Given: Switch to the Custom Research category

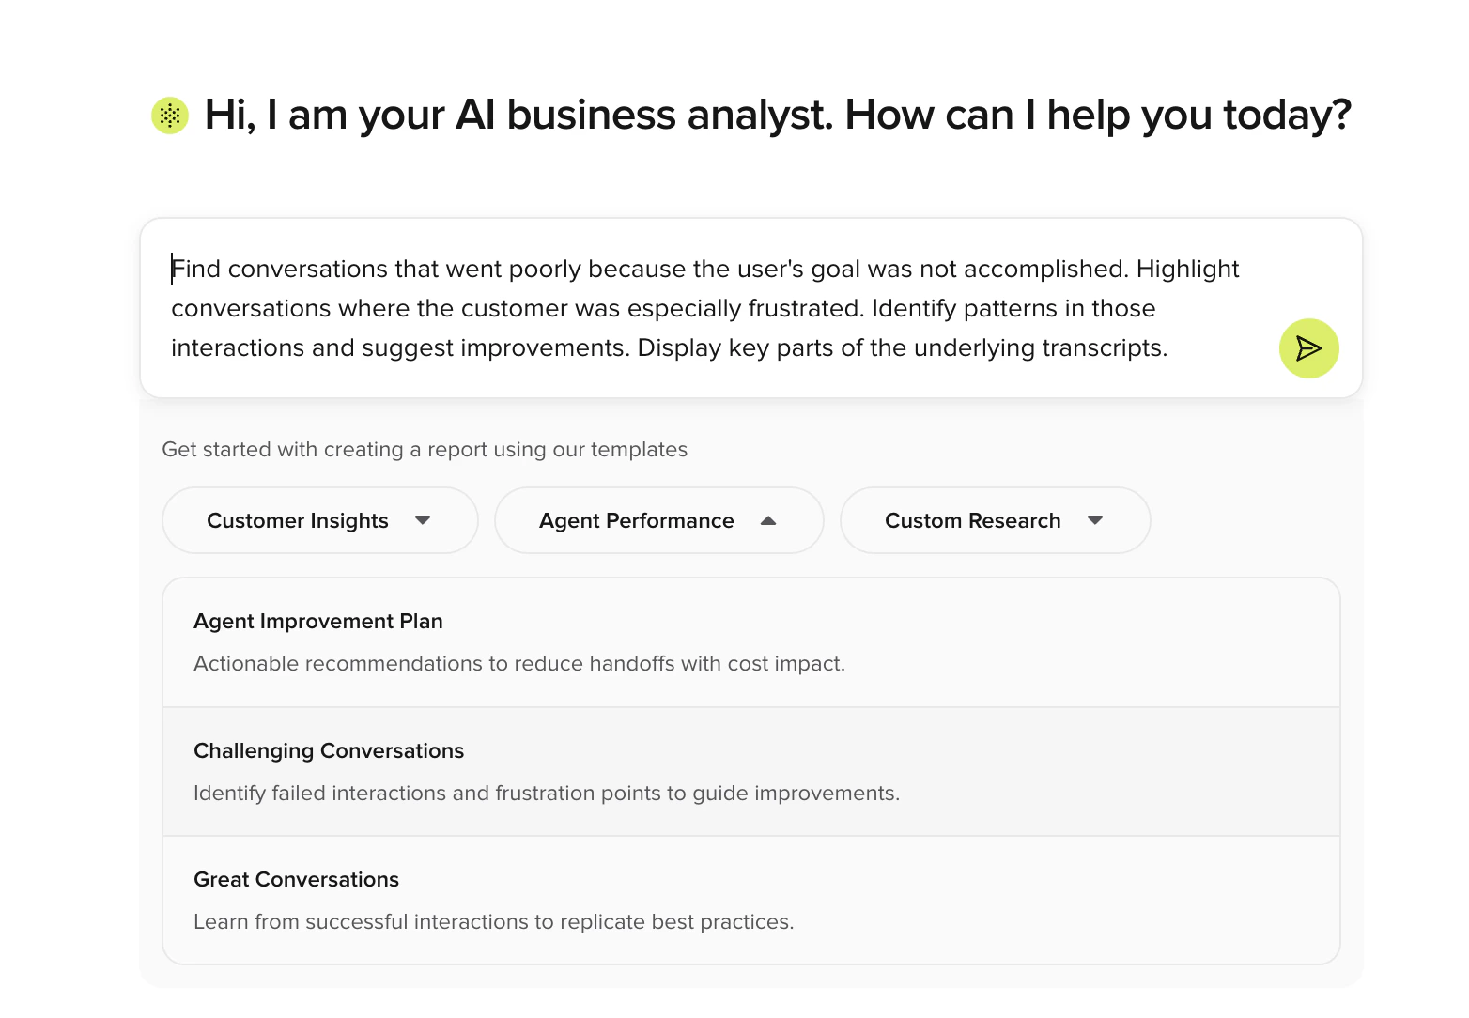Looking at the screenshot, I should coord(973,520).
